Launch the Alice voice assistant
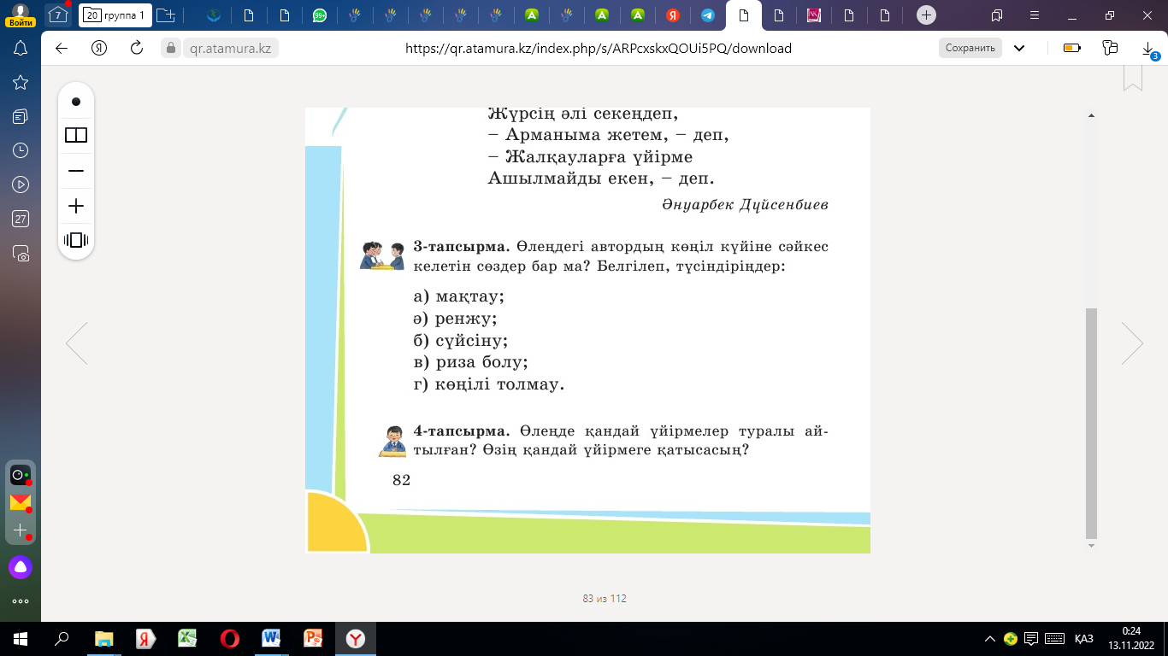Screen dimensions: 1168x656 (21, 566)
